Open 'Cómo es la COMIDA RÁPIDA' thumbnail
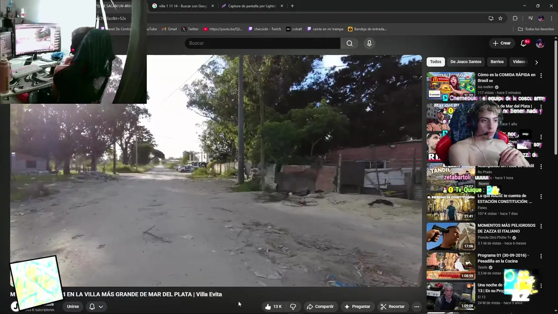 tap(451, 85)
